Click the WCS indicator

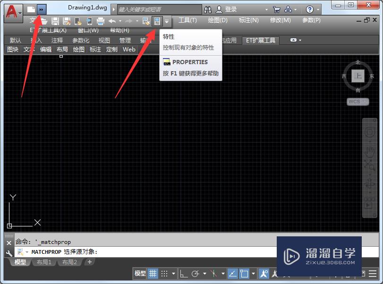pos(357,101)
